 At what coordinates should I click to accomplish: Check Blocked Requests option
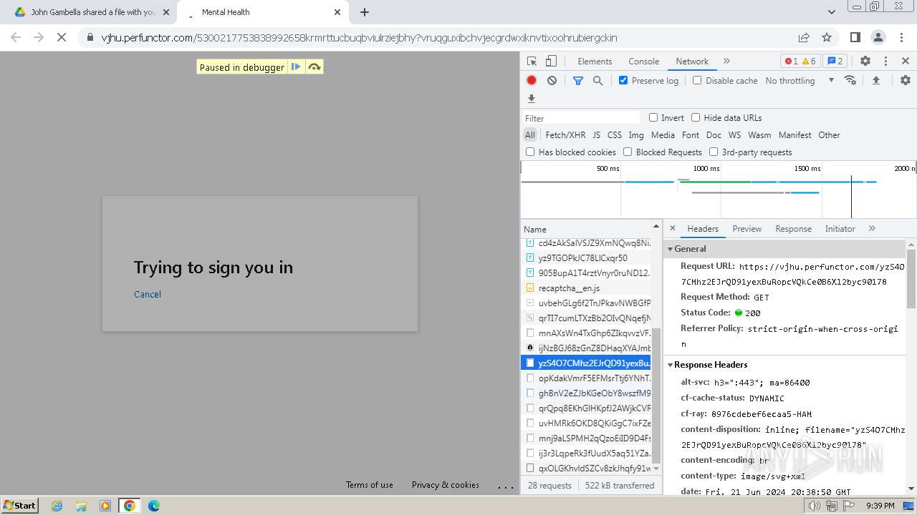tap(628, 152)
